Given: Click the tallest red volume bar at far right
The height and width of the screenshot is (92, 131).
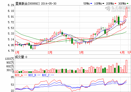Looking at the screenshot, I should (x=126, y=66).
